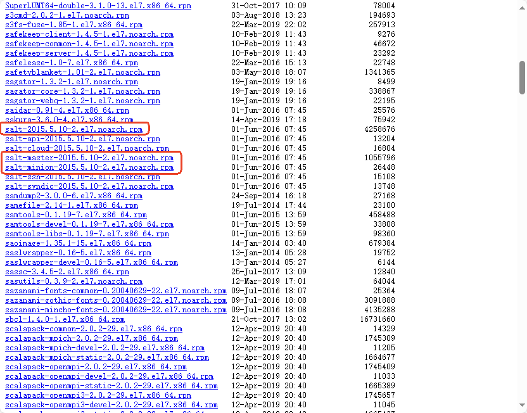Image resolution: width=527 pixels, height=413 pixels.
Task: Download sbcl-1.4.0-1.el7.x86_64.rpm
Action: (65, 319)
